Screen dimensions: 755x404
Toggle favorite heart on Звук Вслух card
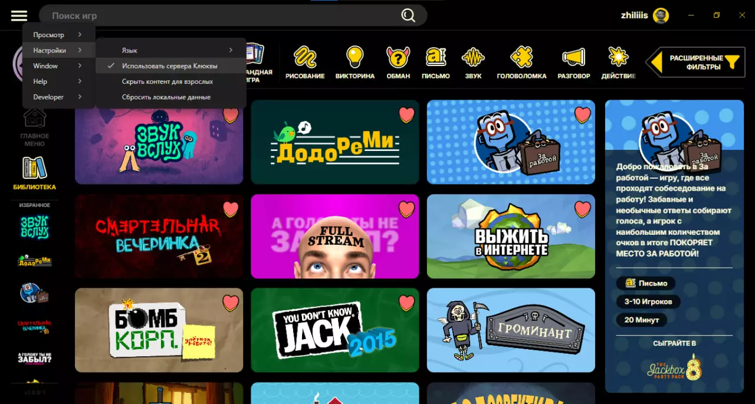click(x=231, y=114)
